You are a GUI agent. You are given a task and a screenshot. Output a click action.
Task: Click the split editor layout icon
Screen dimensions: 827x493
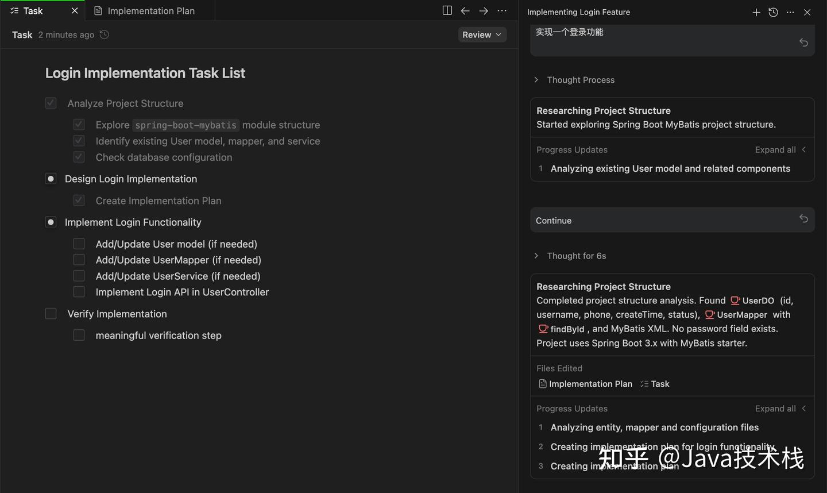coord(447,11)
